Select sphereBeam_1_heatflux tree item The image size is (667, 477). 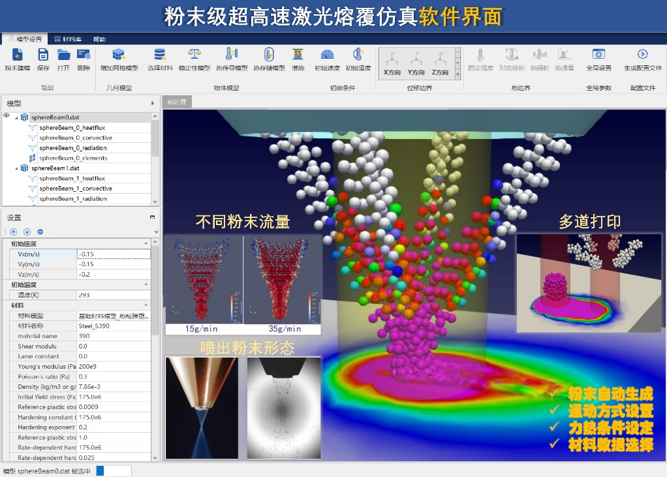pos(72,179)
